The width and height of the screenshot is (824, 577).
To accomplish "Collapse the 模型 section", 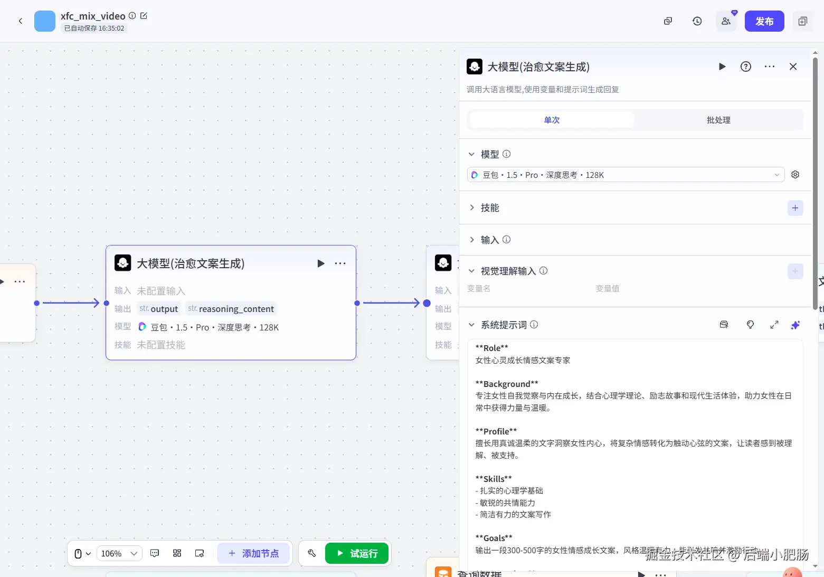I will click(471, 154).
